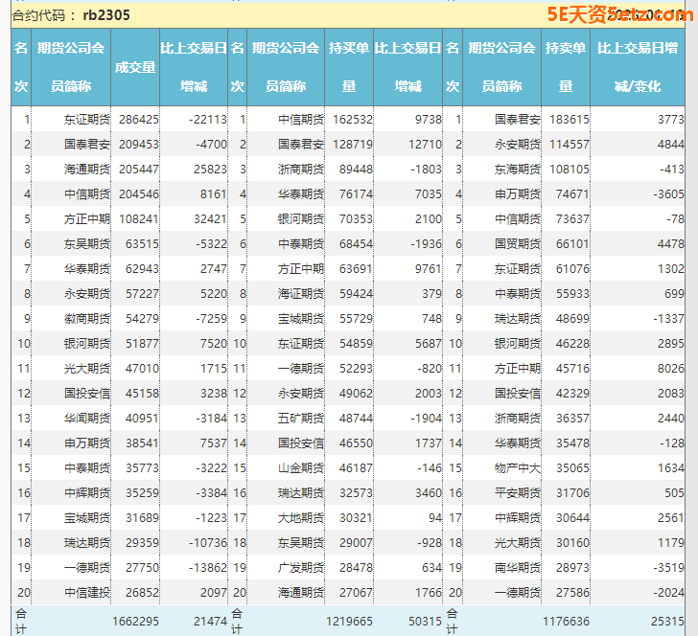The width and height of the screenshot is (698, 636).
Task: Click the total short position 1176636
Action: 567,622
